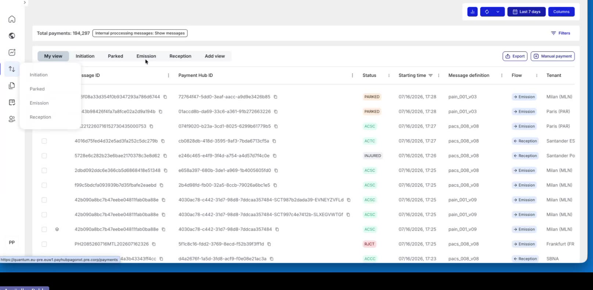Open the users sidebar icon
Viewport: 593px width, 290px height.
tap(12, 119)
